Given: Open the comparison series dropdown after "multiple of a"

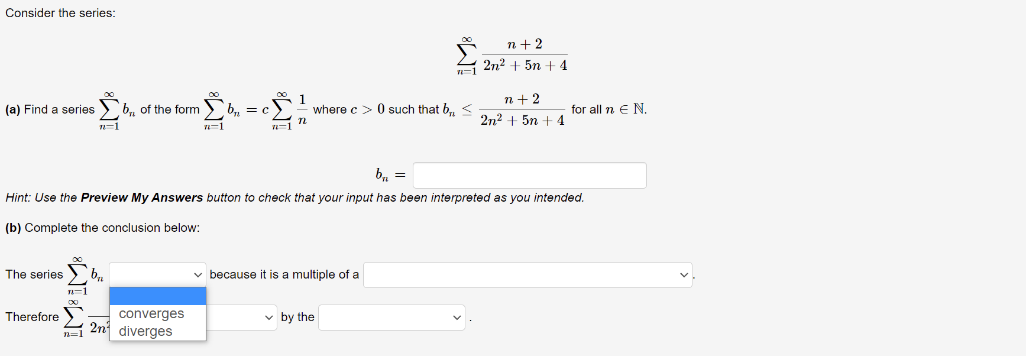Looking at the screenshot, I should pyautogui.click(x=527, y=274).
